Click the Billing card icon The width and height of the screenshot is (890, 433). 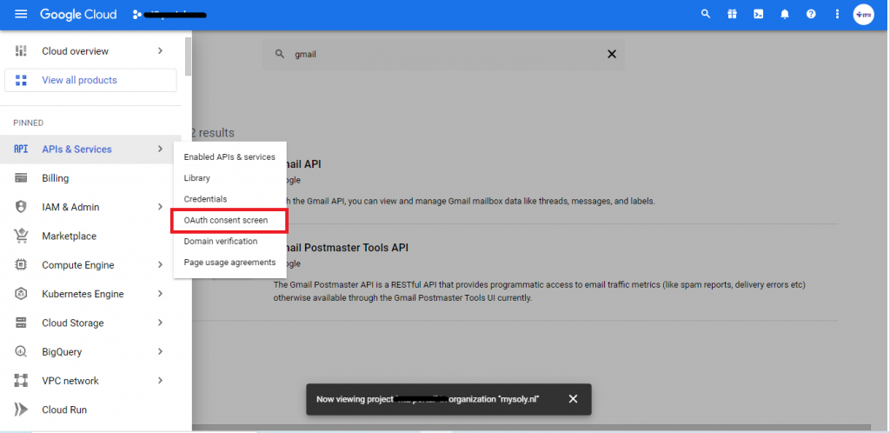coord(21,178)
